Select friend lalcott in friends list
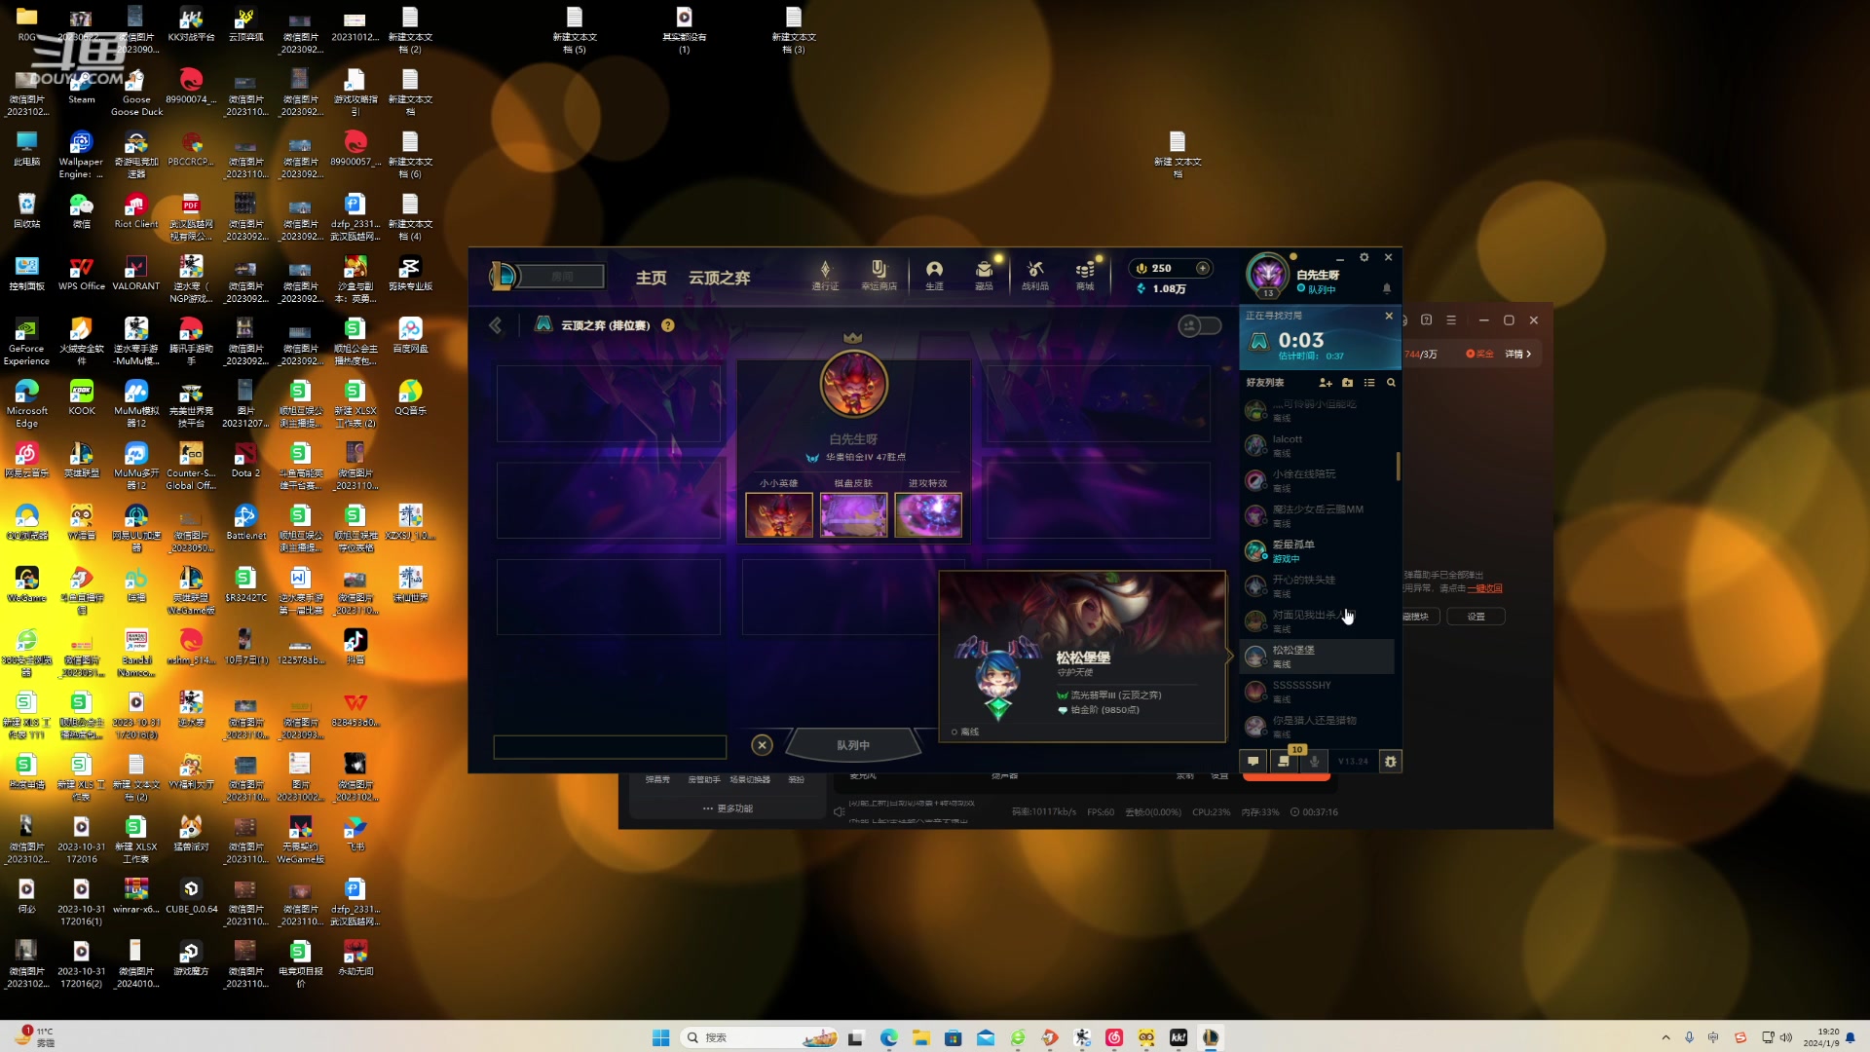The image size is (1870, 1052). coord(1318,445)
